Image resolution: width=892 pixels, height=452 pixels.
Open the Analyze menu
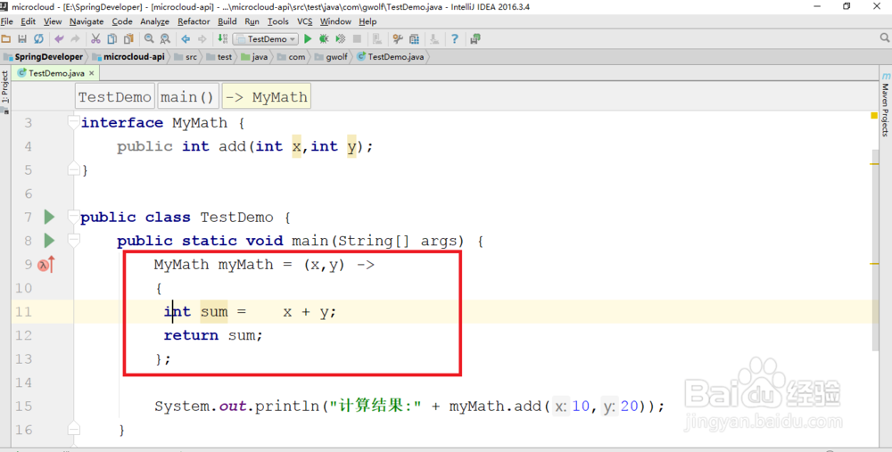(x=154, y=21)
